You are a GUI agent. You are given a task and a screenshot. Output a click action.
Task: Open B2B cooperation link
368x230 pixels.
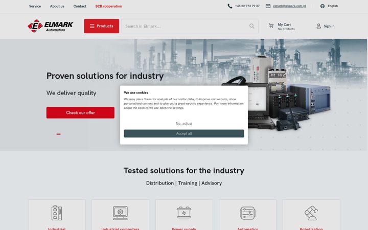pyautogui.click(x=109, y=6)
